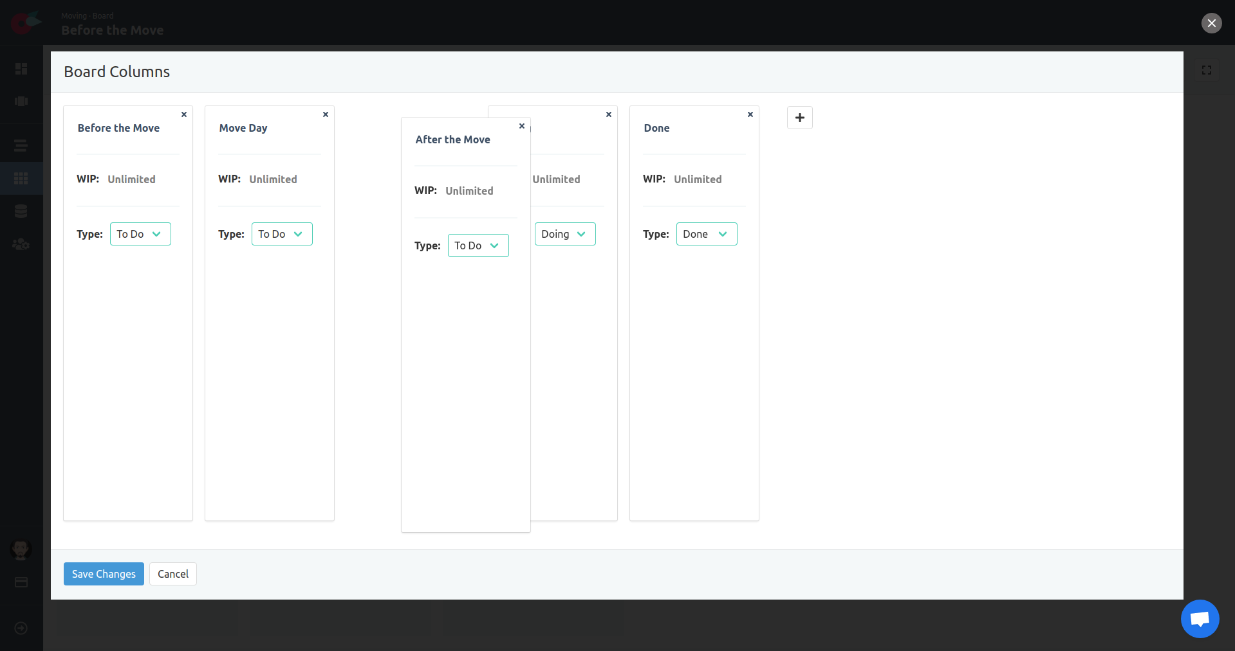Viewport: 1235px width, 651px height.
Task: Edit WIP Unlimited for Done column
Action: [698, 179]
